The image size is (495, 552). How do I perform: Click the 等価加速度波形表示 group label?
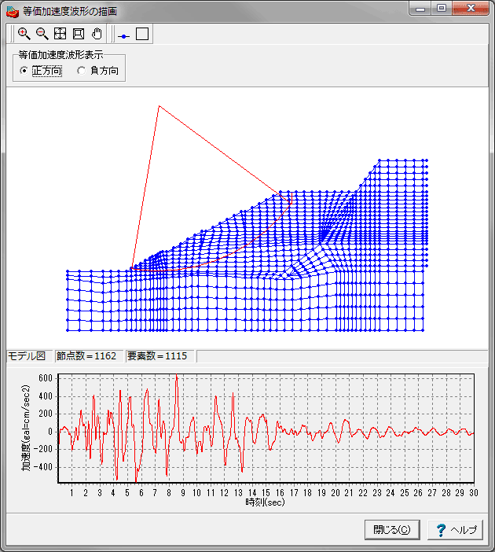(x=60, y=55)
